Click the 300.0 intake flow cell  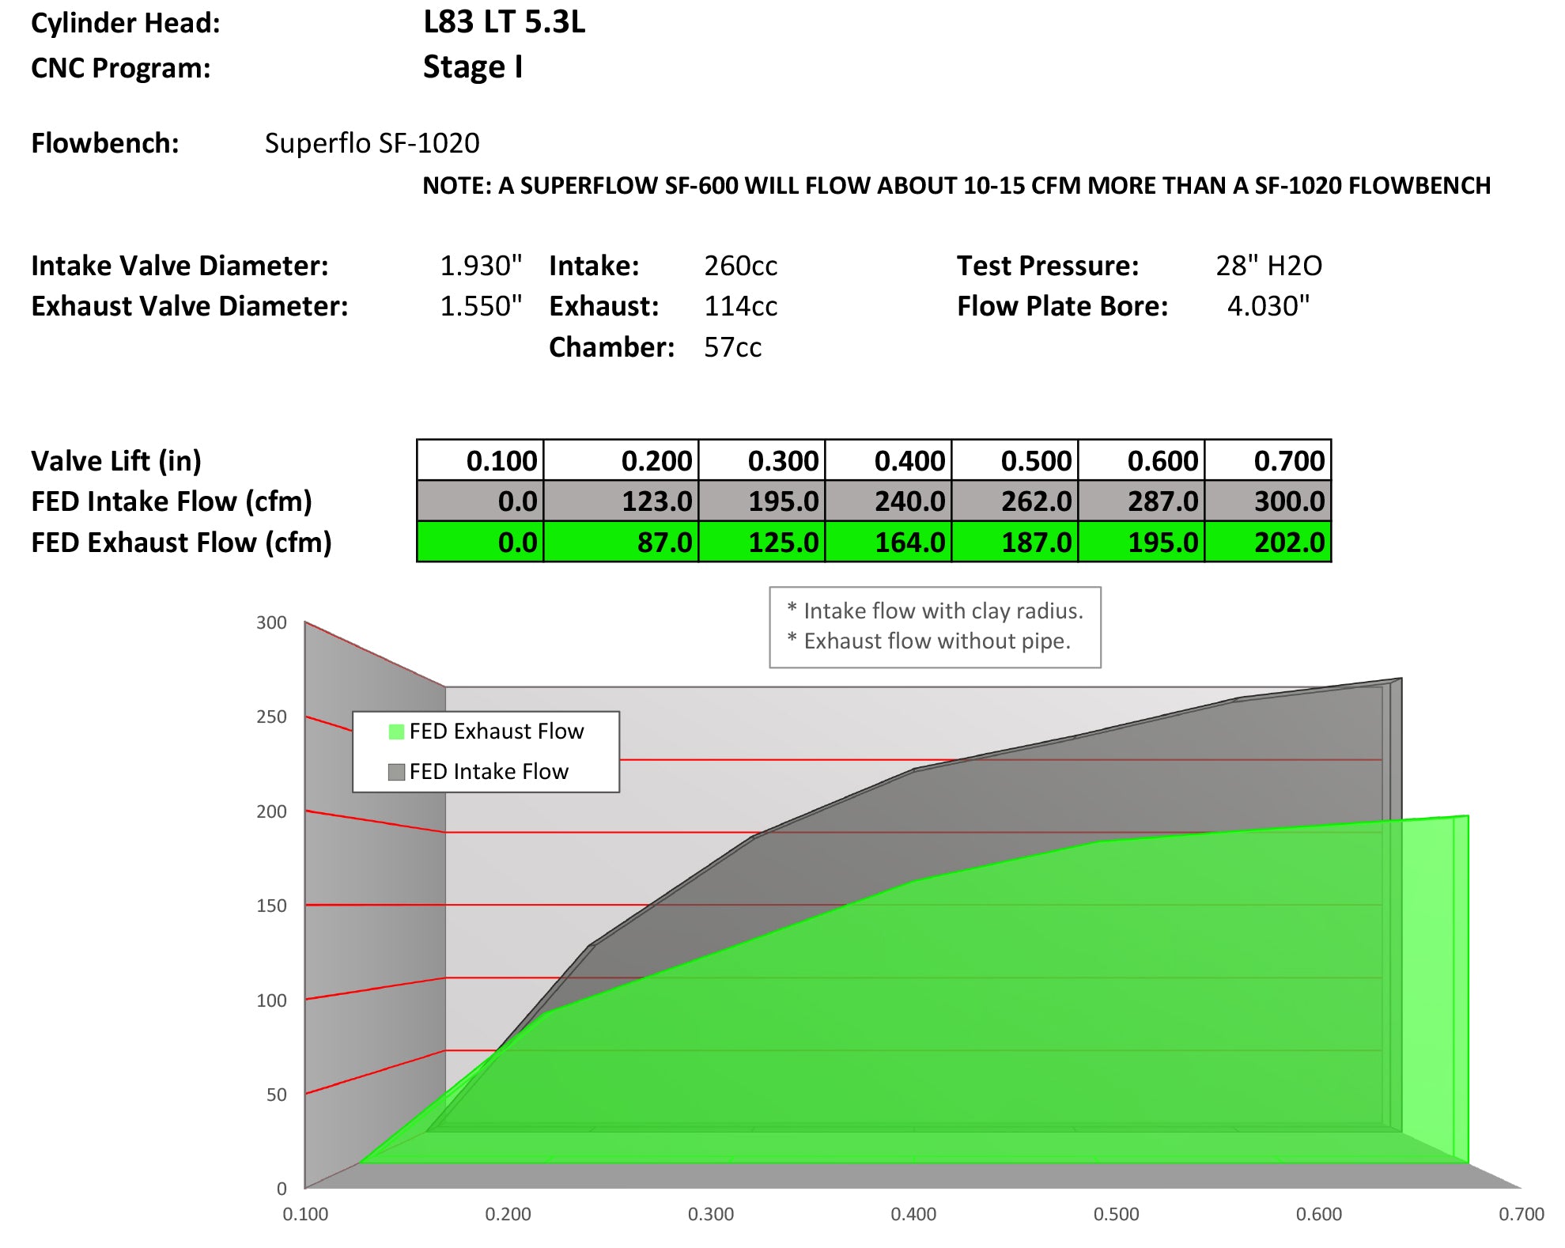[x=1268, y=501]
